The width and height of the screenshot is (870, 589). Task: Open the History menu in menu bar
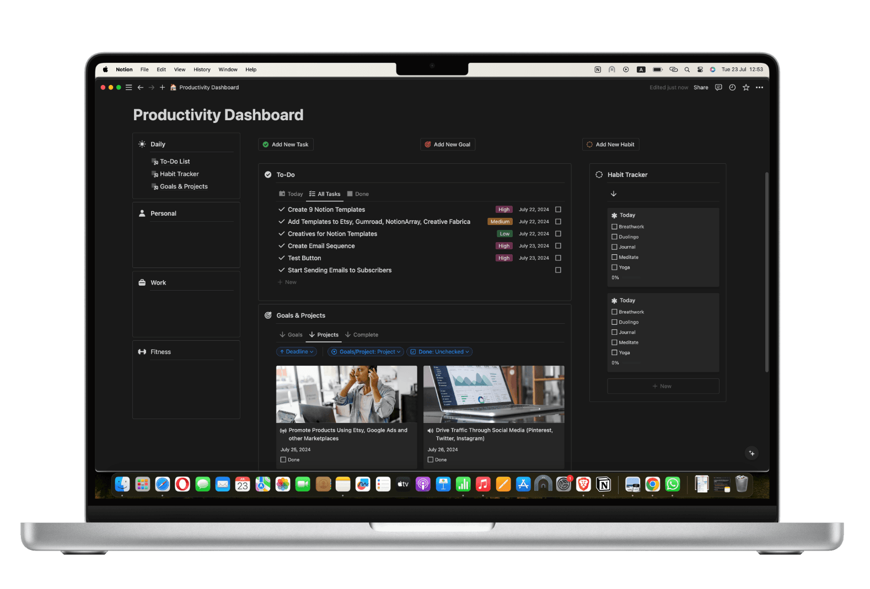point(202,70)
